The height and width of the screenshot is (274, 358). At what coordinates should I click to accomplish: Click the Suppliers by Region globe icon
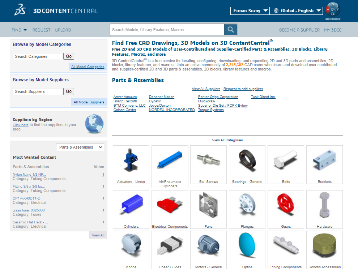(94, 124)
